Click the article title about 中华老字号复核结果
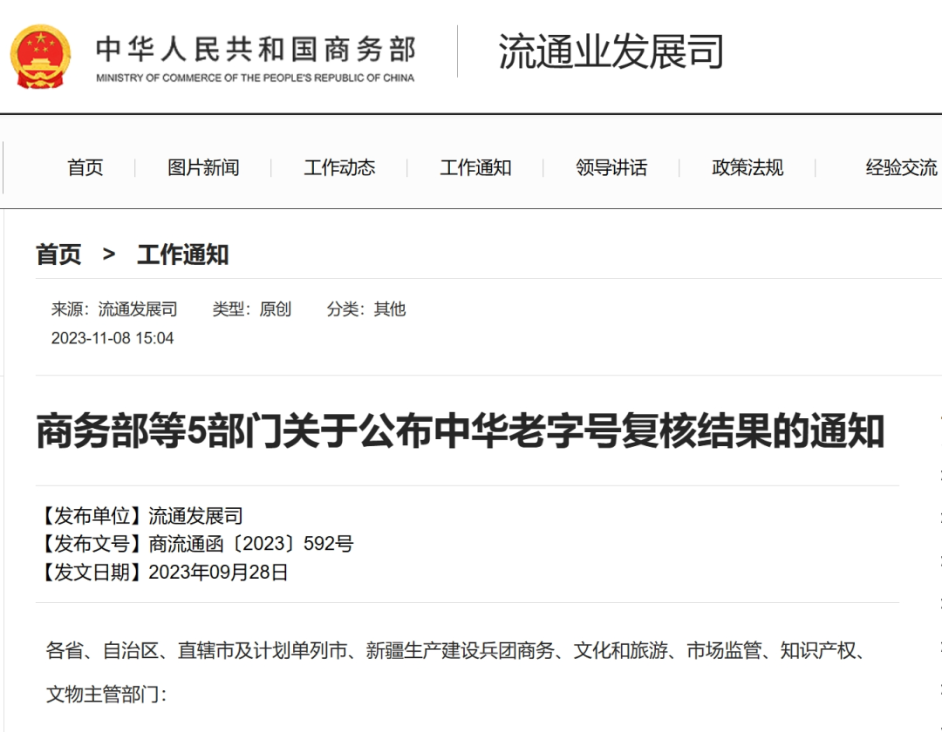The height and width of the screenshot is (732, 942). tap(460, 432)
